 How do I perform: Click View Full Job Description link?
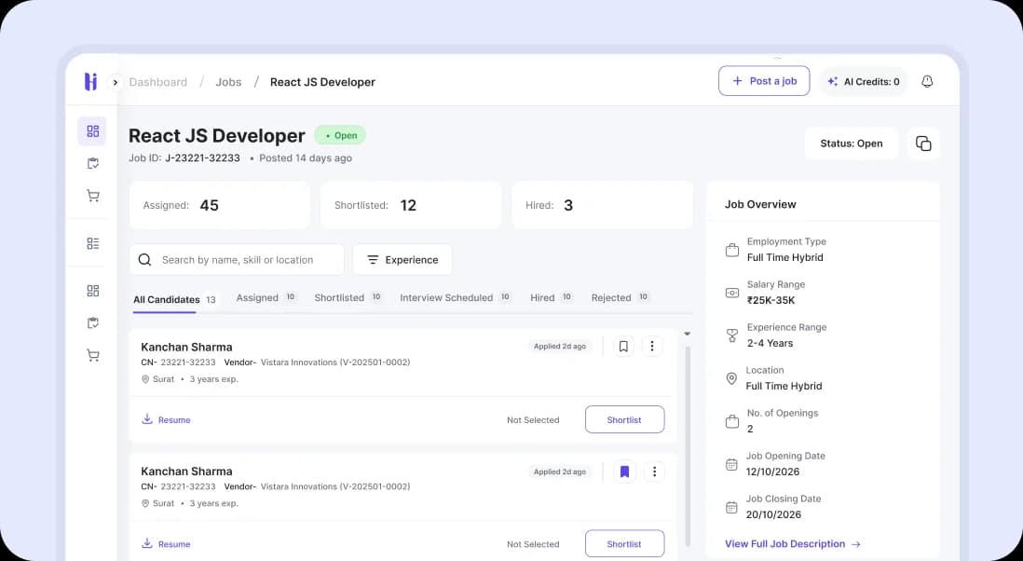[785, 543]
